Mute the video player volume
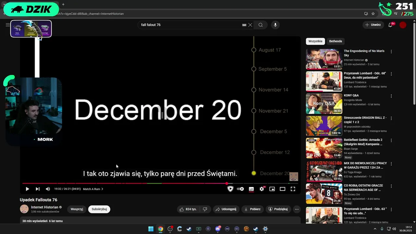This screenshot has width=416, height=234. [x=48, y=189]
